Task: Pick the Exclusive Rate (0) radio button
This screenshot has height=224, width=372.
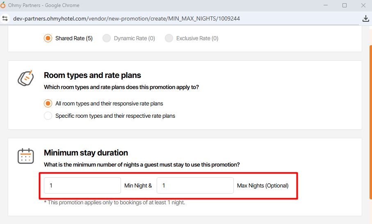Action: click(x=169, y=38)
